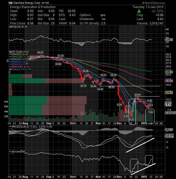Click the yellow 12.08 EMA axis tag
Screen dimensions: 176x179
[x=169, y=93]
